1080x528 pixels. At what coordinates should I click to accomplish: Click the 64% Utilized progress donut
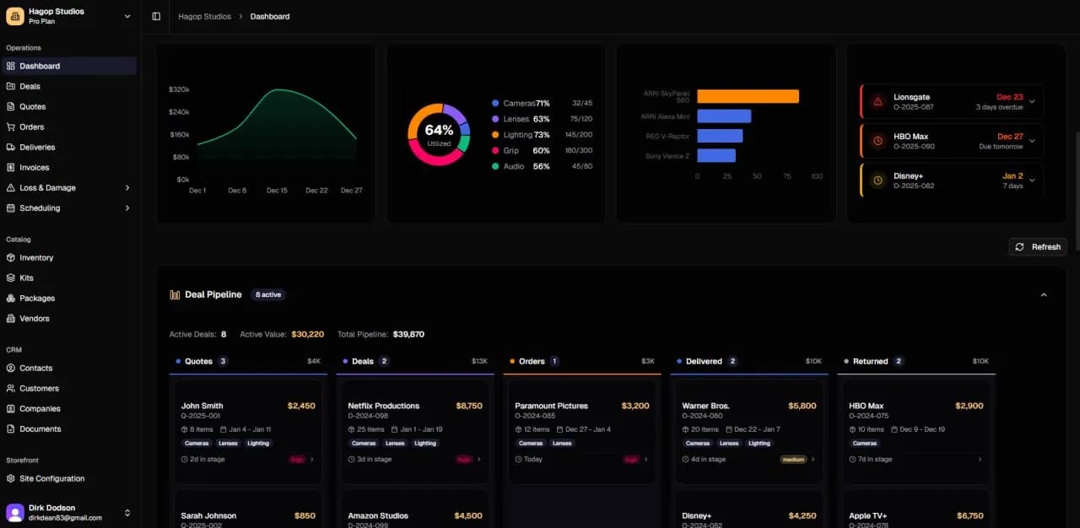(438, 132)
